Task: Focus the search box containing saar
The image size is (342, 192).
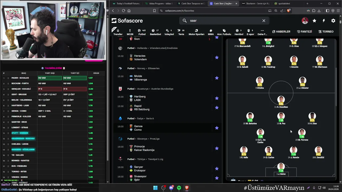Action: 224,21
